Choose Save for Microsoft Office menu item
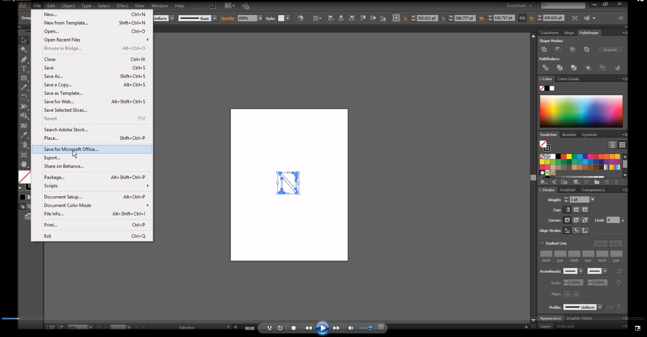Image resolution: width=647 pixels, height=337 pixels. pyautogui.click(x=92, y=149)
